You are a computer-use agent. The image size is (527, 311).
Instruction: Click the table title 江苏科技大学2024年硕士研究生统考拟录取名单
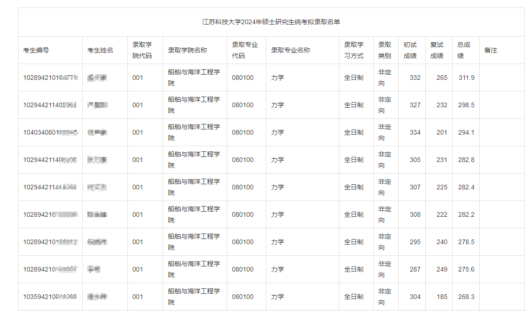(271, 22)
